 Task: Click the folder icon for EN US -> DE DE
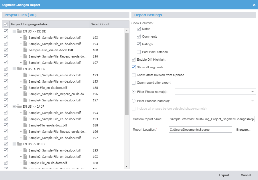coord(19,31)
